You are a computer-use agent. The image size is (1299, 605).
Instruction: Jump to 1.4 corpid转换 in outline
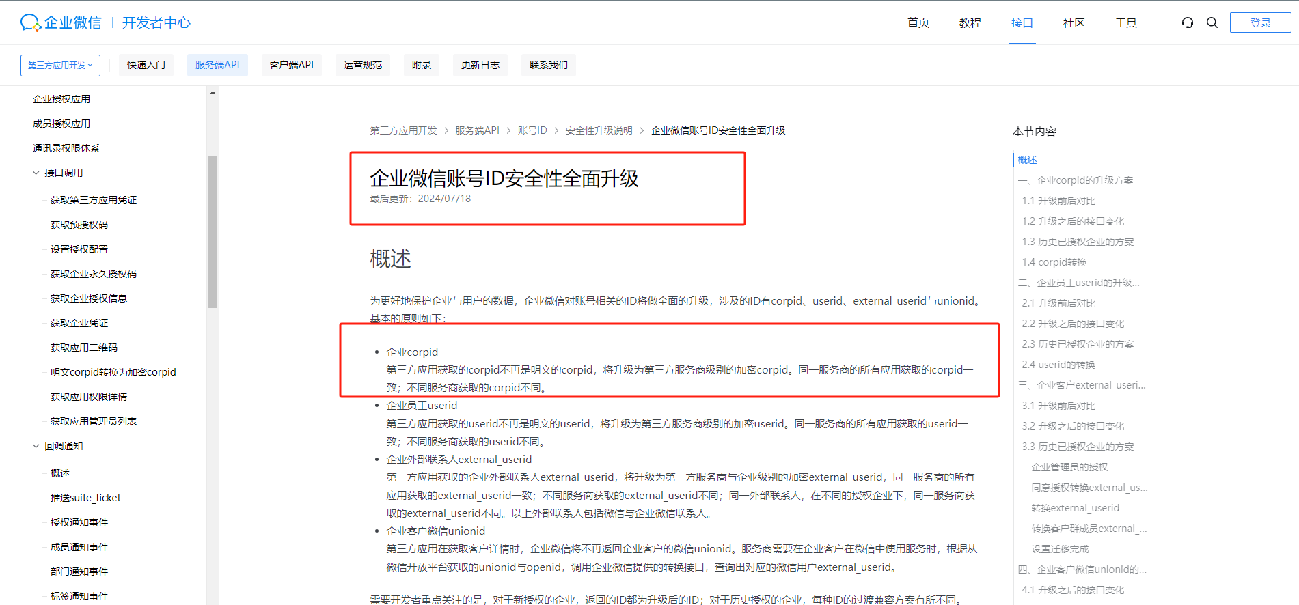[x=1054, y=262]
